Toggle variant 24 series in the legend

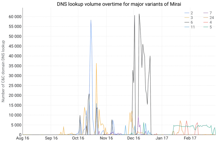tap(209, 18)
